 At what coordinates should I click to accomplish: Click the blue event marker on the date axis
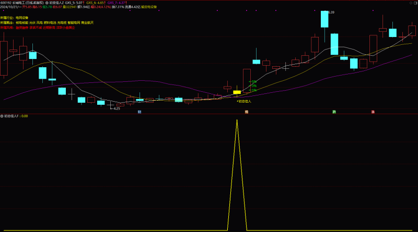[x=140, y=112]
